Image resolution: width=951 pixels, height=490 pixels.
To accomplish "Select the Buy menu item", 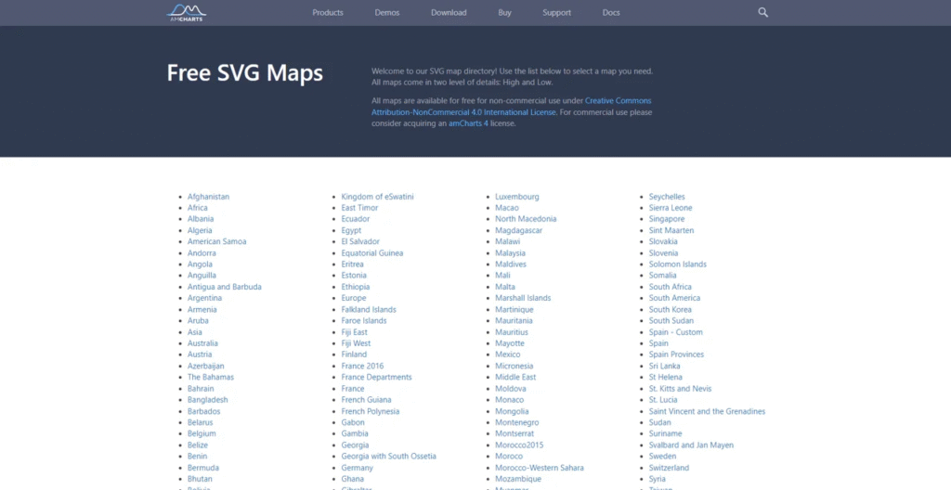I will (504, 13).
